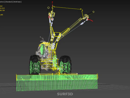Select the right wheel of the tractor model
This screenshot has height=98, width=130.
(x=65, y=65)
